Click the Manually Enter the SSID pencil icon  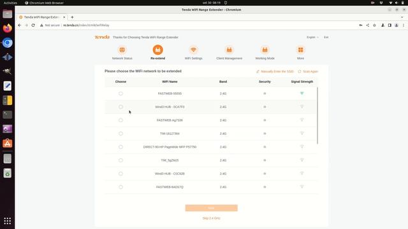click(258, 71)
